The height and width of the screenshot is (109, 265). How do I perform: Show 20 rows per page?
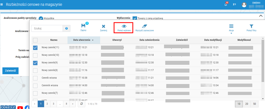point(247,104)
